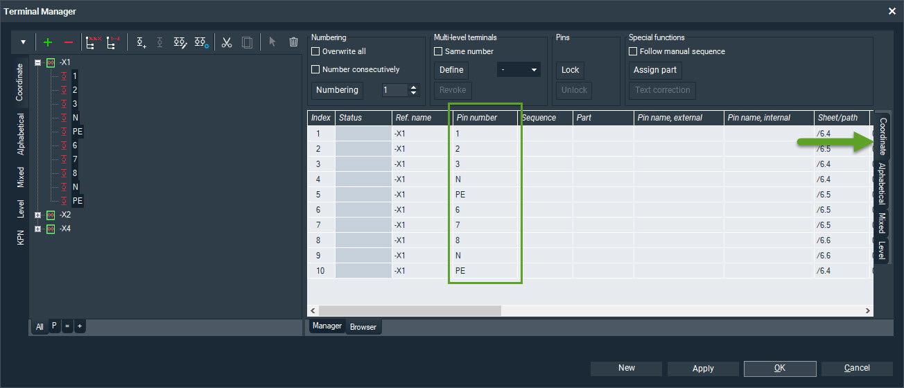This screenshot has width=904, height=388.
Task: Click the -X2 terminal strip icon in tree
Action: [x=51, y=215]
